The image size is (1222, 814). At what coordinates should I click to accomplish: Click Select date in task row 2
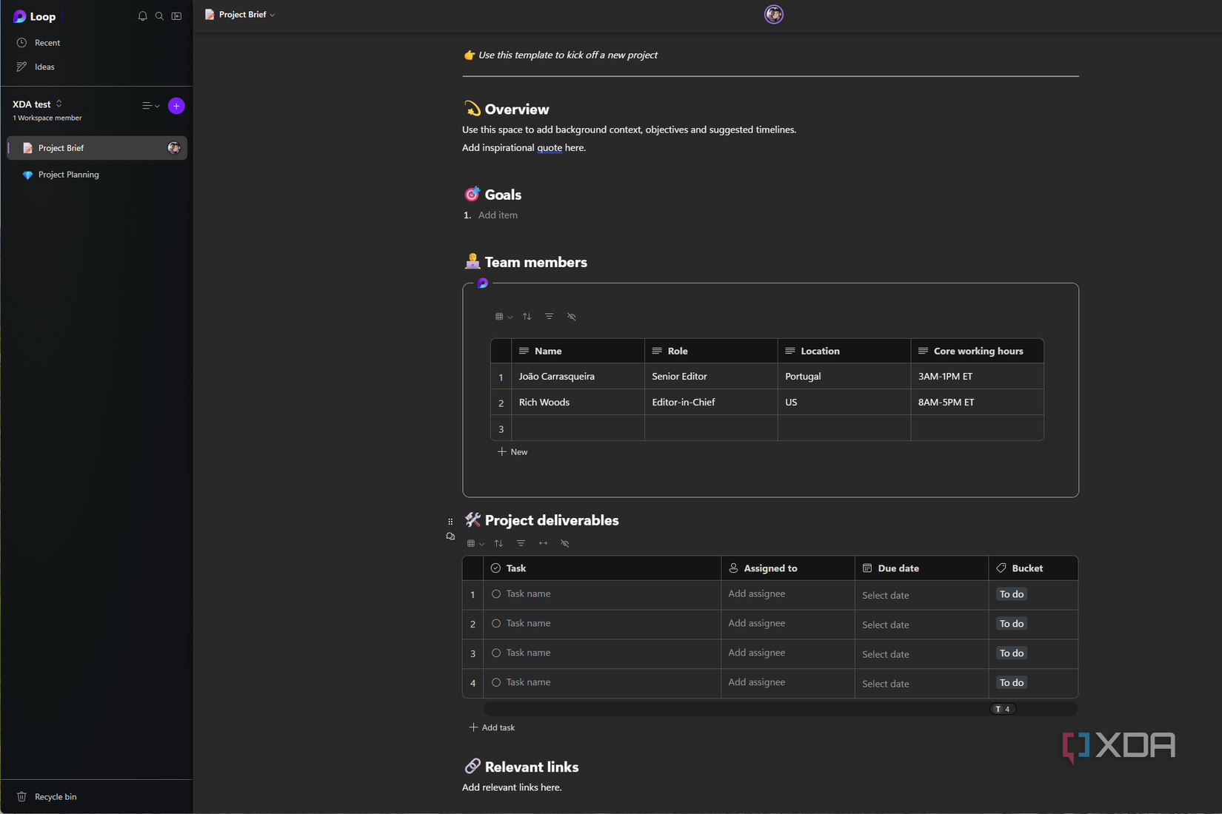click(x=885, y=625)
